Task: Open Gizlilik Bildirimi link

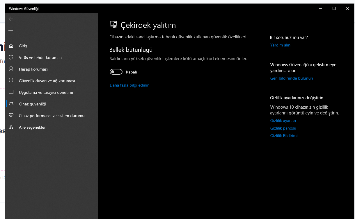Action: pos(284,136)
